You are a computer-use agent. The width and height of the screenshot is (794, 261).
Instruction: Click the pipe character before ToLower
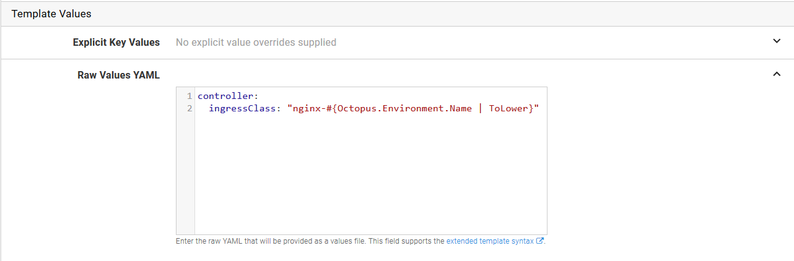click(x=480, y=108)
